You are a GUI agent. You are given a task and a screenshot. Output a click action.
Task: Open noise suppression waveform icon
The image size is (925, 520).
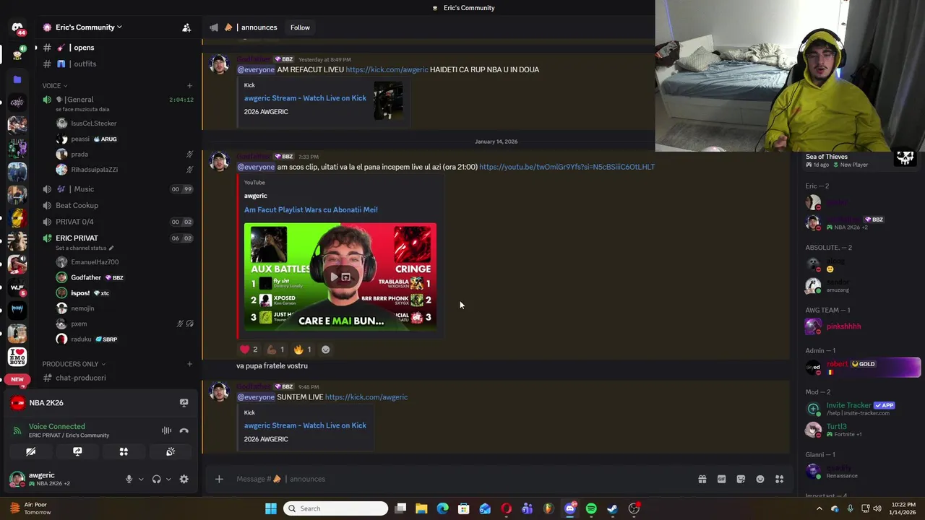(166, 430)
